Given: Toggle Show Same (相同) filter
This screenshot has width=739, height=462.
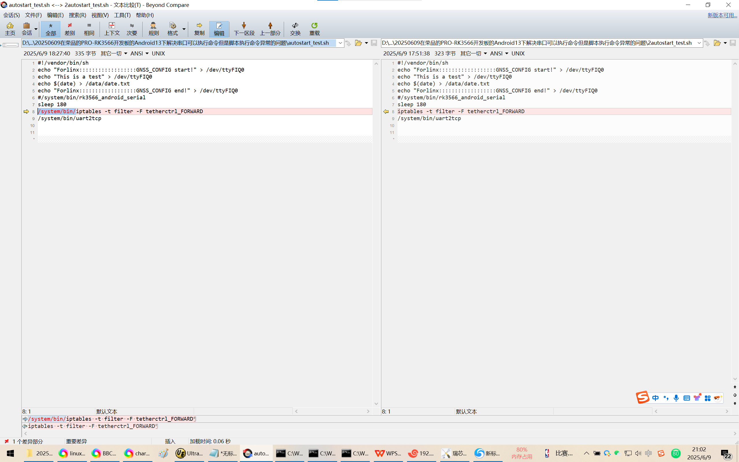Looking at the screenshot, I should click(x=89, y=29).
